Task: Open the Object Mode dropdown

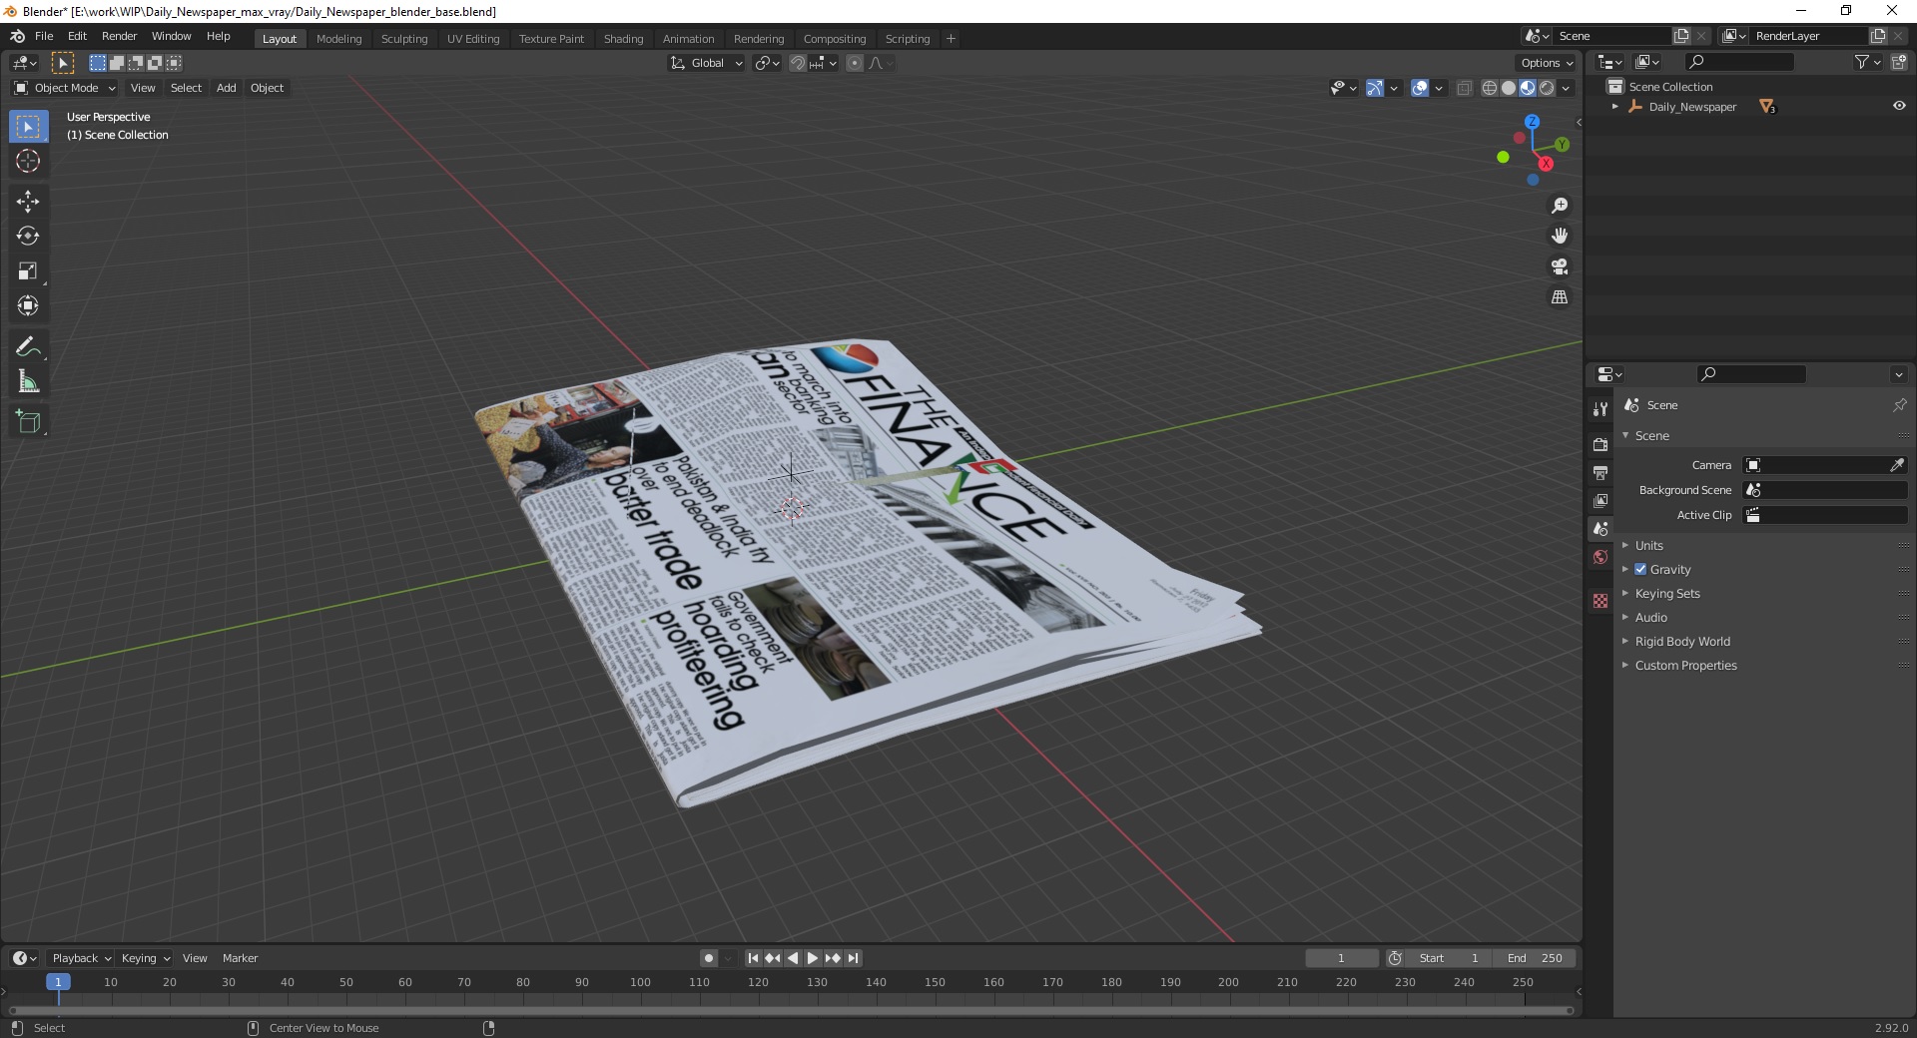Action: coord(65,88)
